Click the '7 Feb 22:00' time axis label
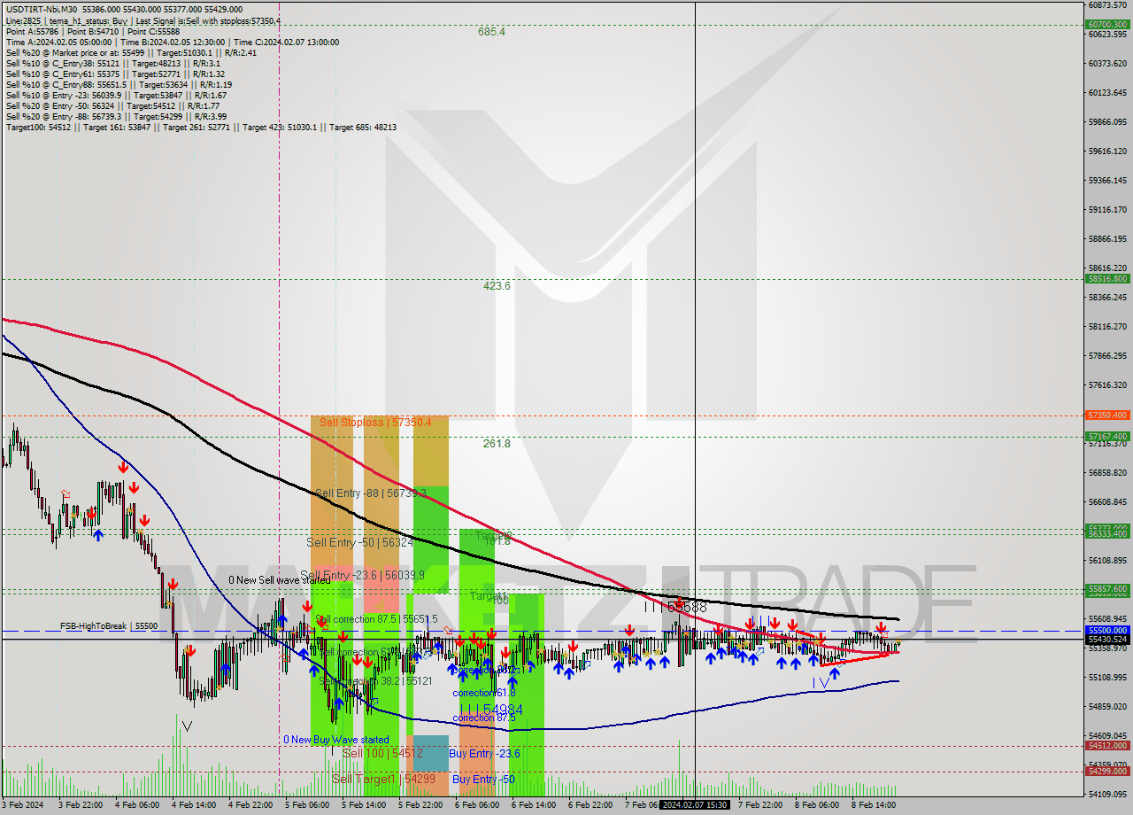Viewport: 1133px width, 815px height. (x=760, y=805)
